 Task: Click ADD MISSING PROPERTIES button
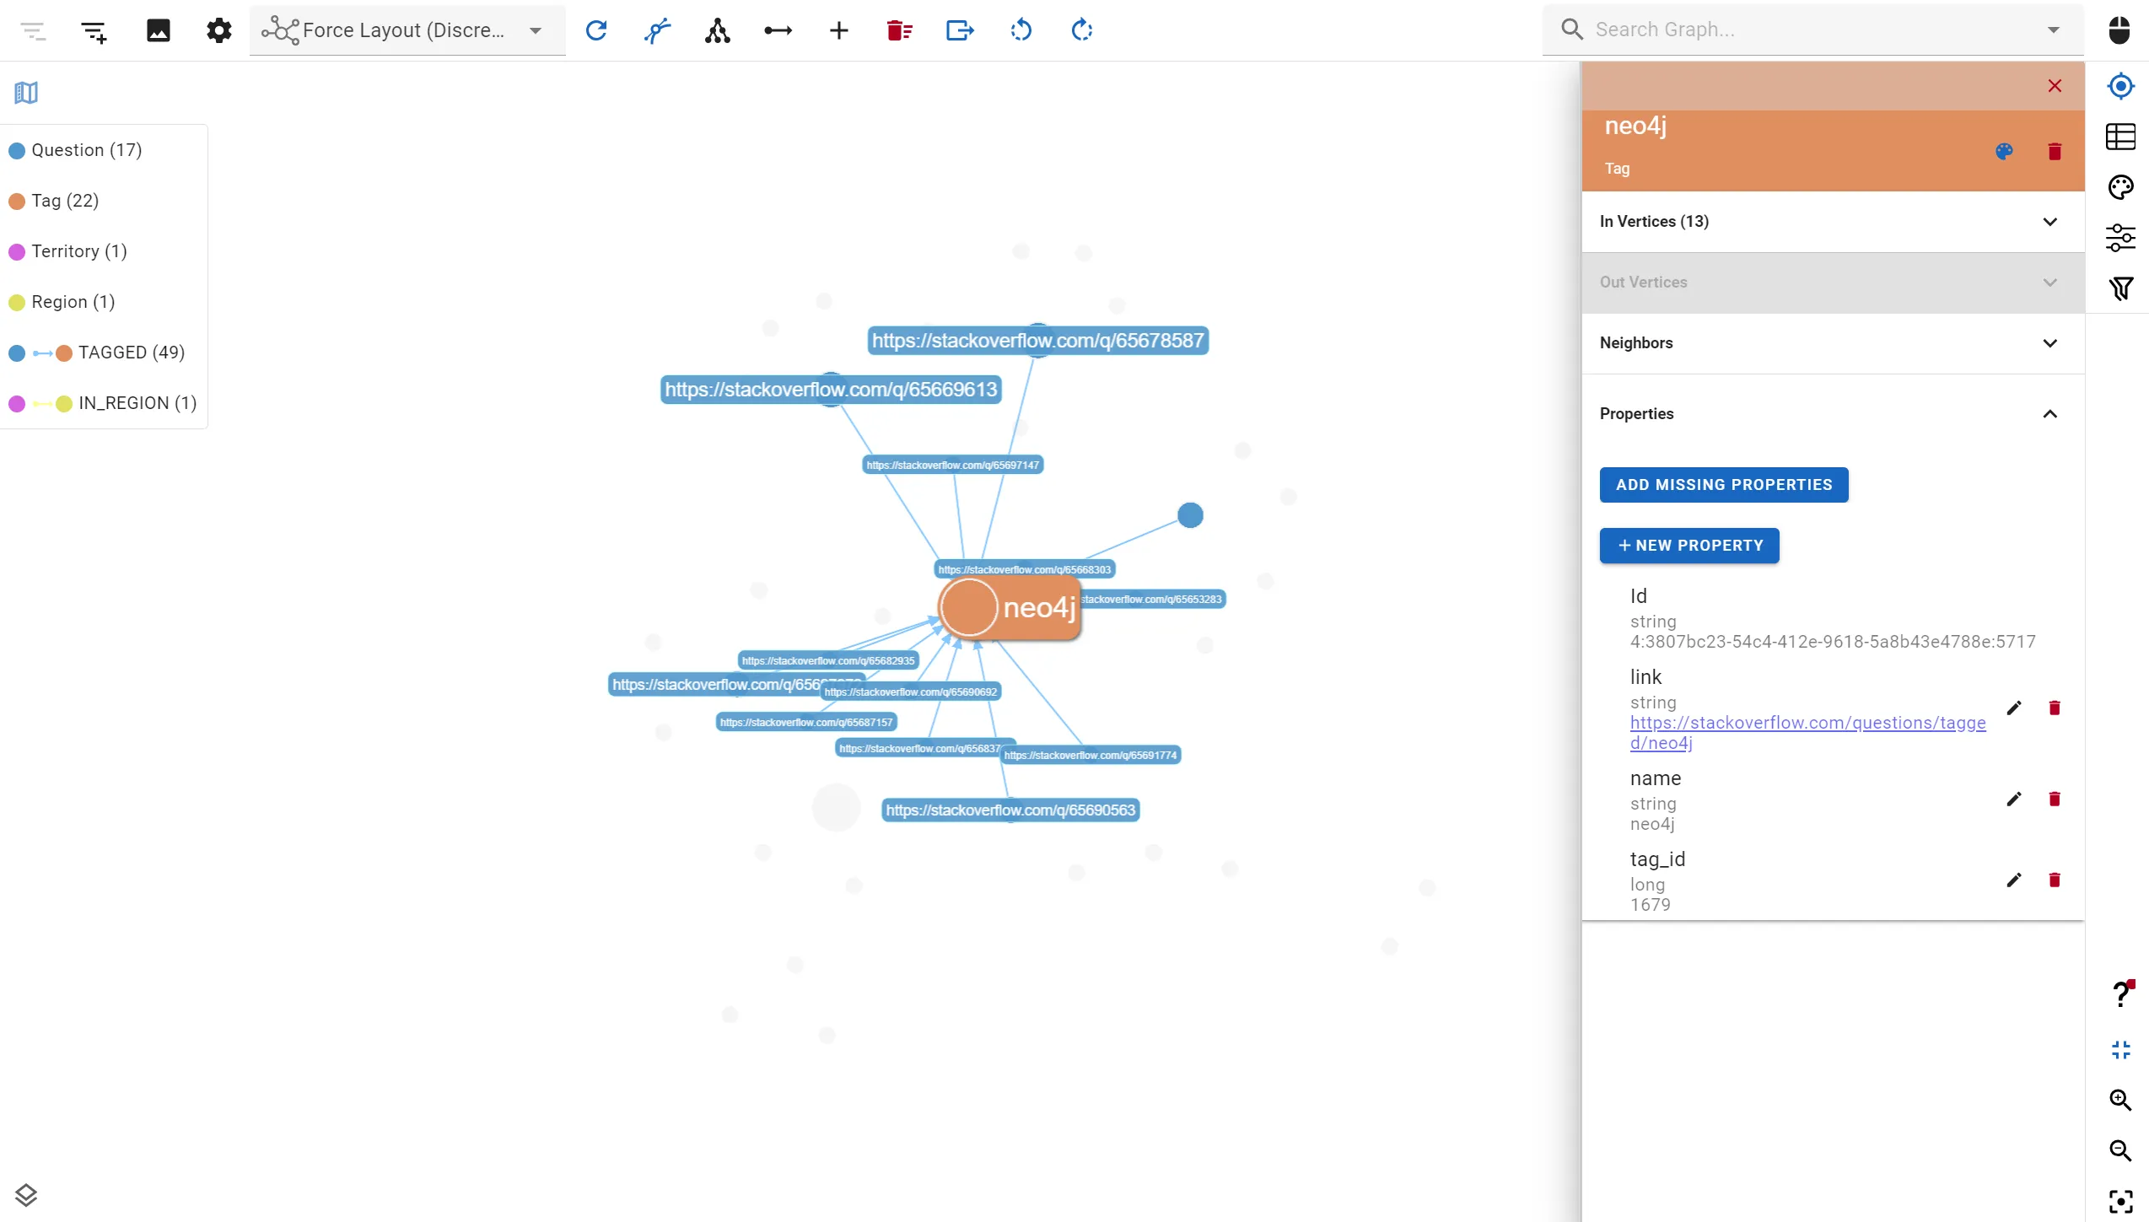[x=1724, y=485]
